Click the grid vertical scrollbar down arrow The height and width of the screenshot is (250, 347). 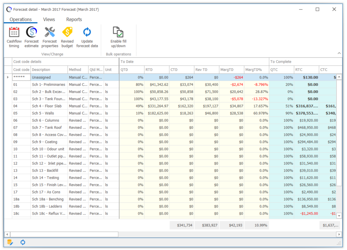point(339,216)
